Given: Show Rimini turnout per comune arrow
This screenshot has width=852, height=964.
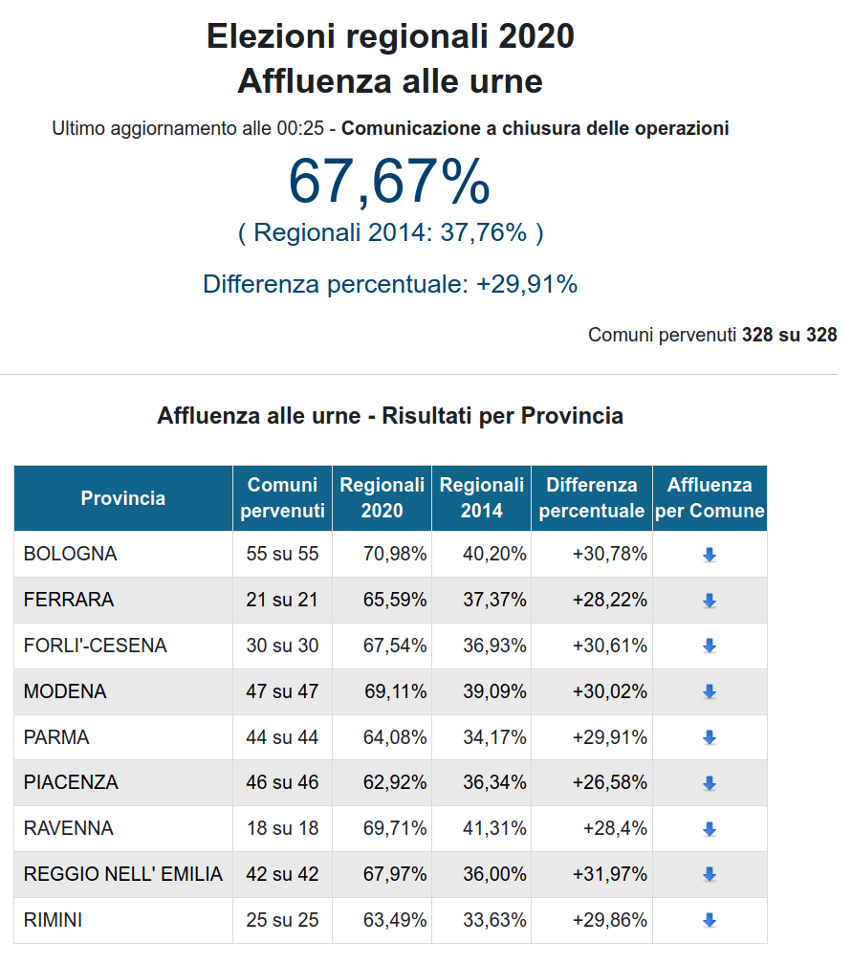Looking at the screenshot, I should [x=710, y=920].
